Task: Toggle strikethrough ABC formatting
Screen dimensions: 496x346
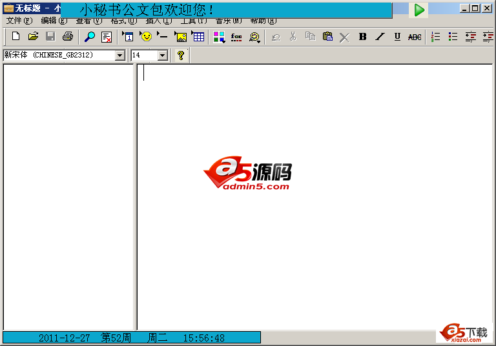Action: click(x=415, y=37)
